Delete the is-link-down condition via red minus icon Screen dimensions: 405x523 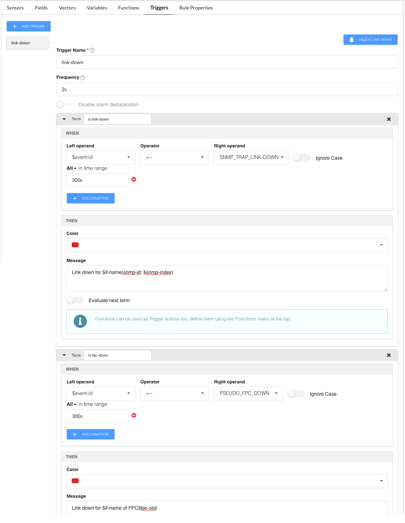[x=134, y=179]
